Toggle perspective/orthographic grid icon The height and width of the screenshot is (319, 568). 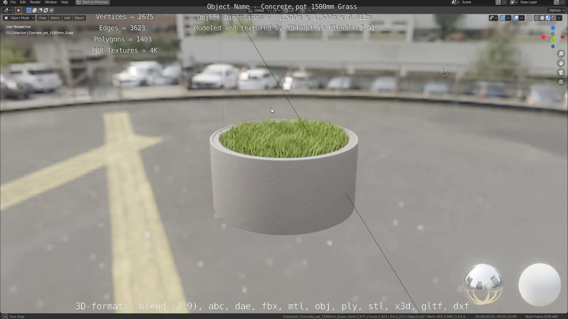coord(561,82)
